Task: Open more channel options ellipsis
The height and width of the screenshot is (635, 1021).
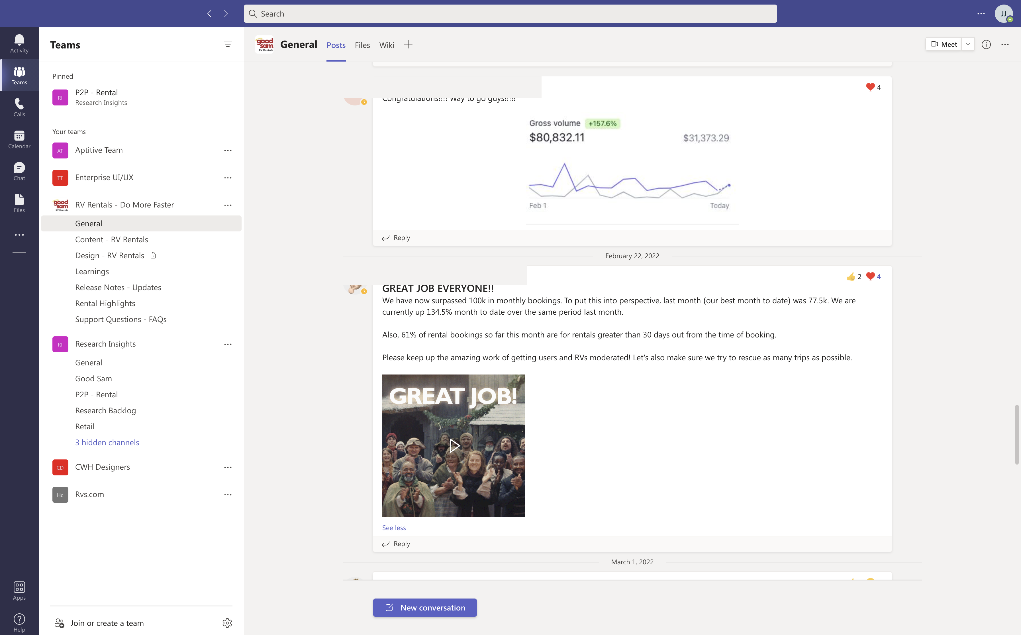Action: [x=1005, y=44]
